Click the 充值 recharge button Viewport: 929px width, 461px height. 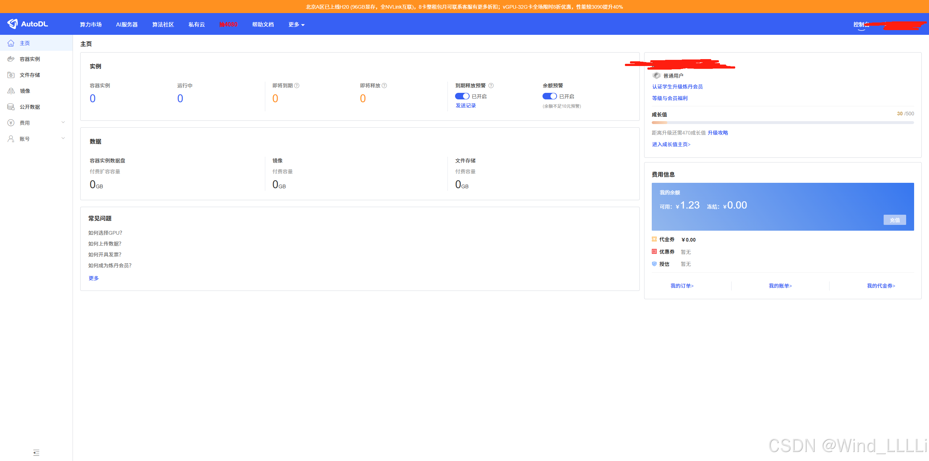pyautogui.click(x=894, y=220)
